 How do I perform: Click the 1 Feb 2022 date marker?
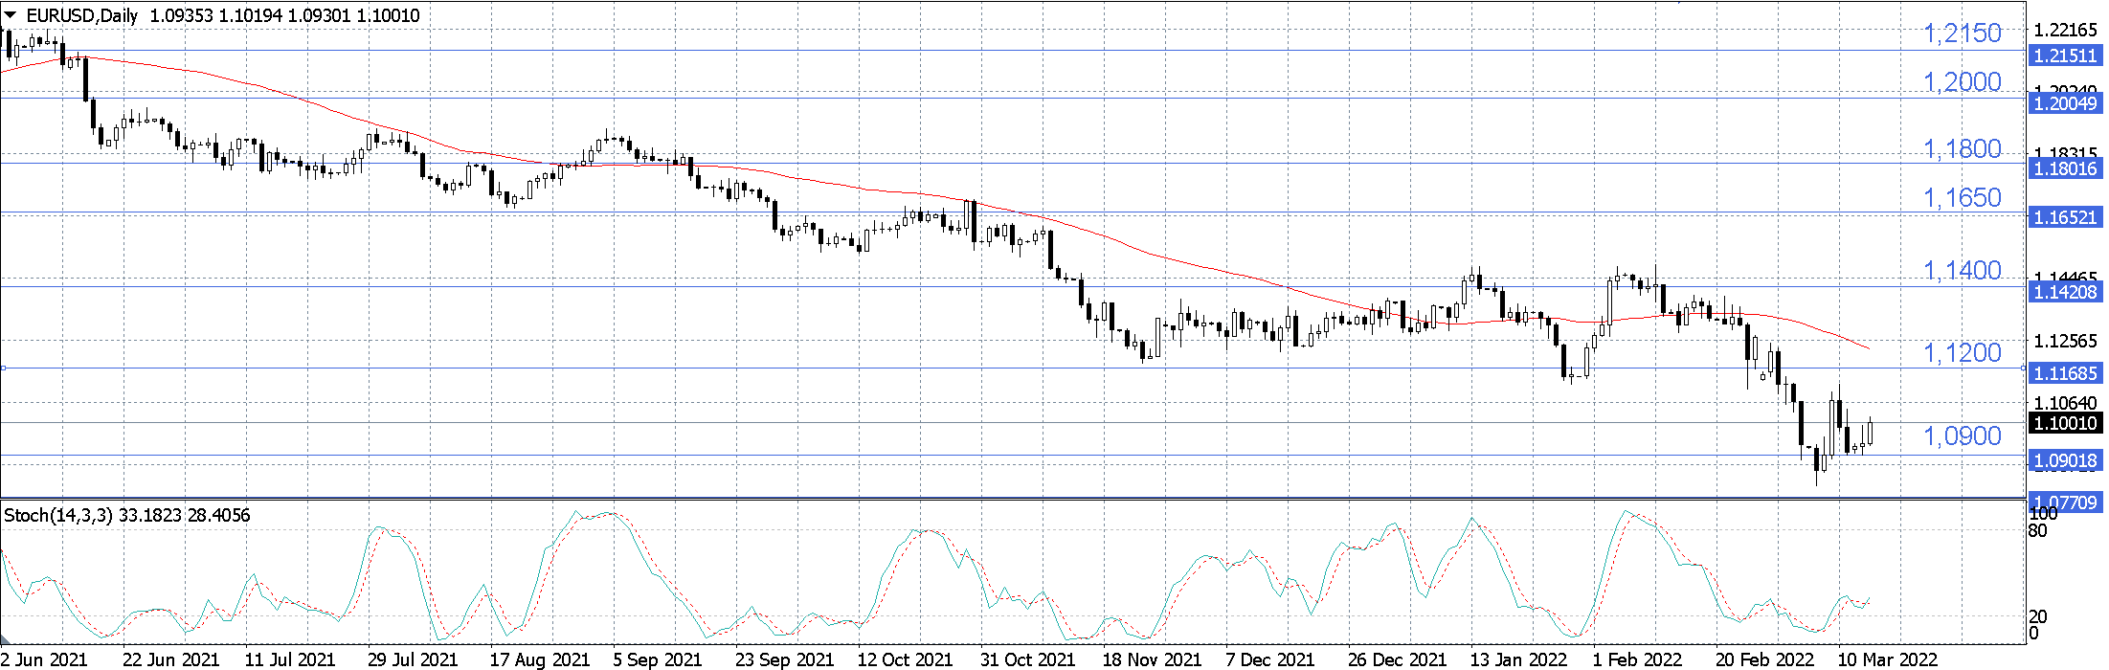tap(1638, 659)
